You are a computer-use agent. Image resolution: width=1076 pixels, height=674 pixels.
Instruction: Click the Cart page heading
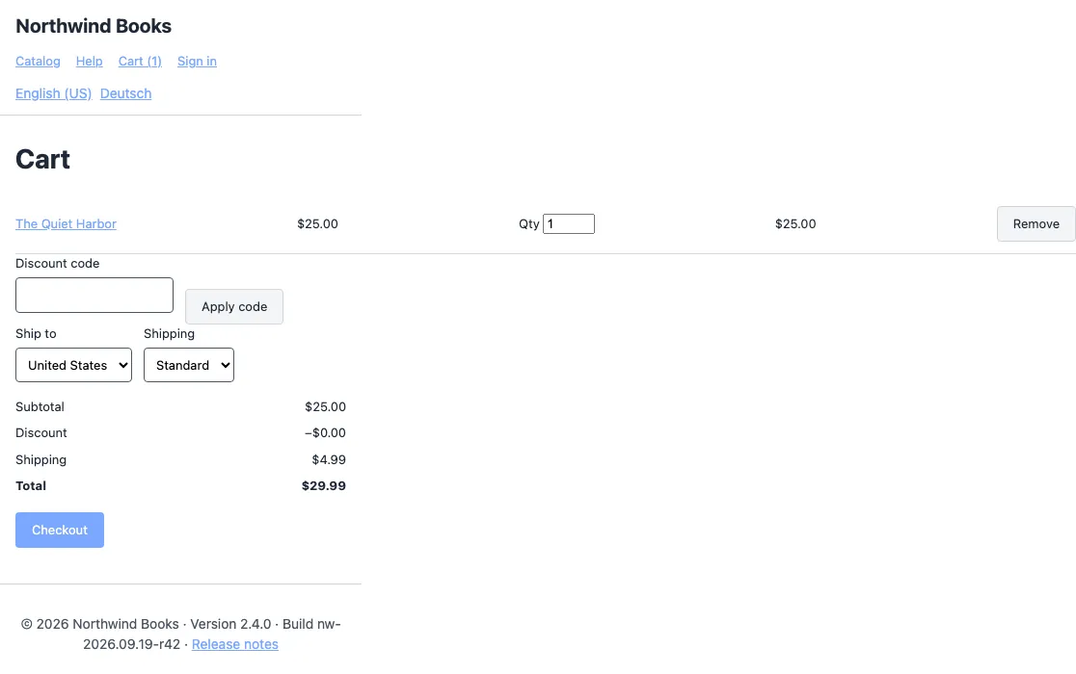point(42,160)
